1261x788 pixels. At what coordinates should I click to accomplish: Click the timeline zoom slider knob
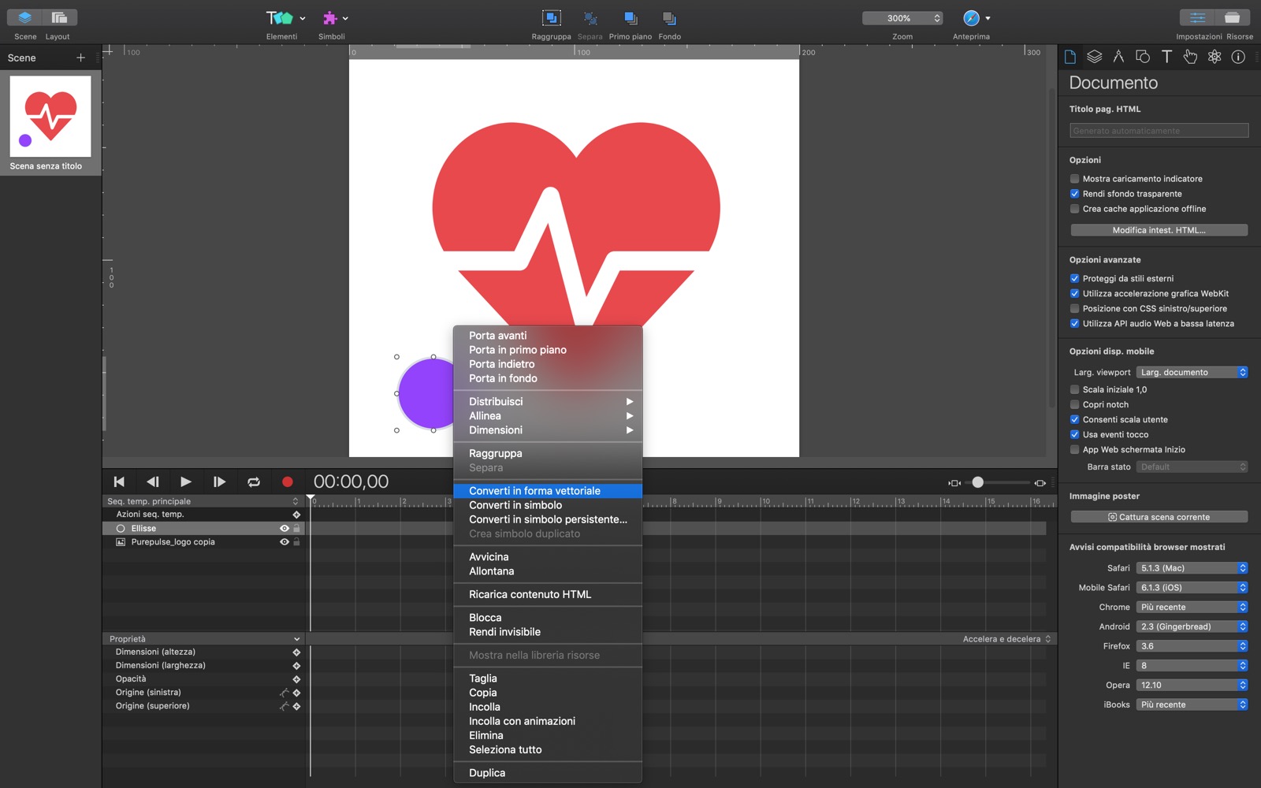point(977,482)
